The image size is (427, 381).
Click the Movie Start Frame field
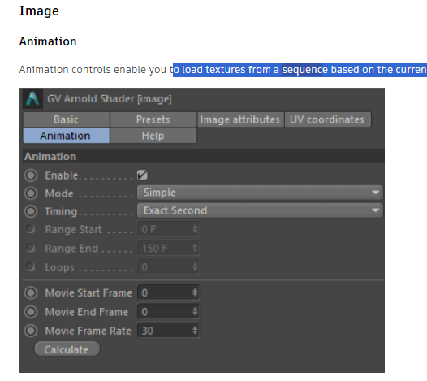(x=168, y=292)
